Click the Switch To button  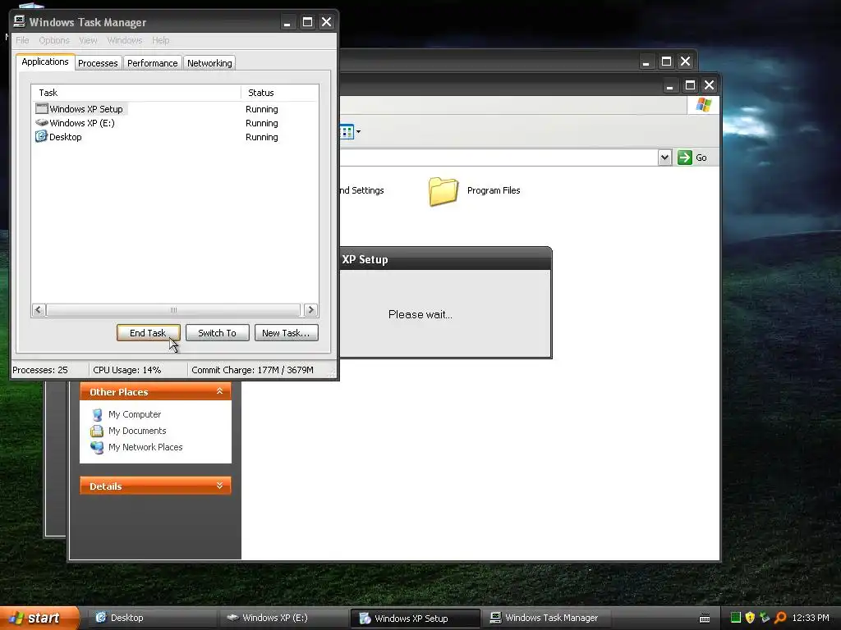coord(217,333)
